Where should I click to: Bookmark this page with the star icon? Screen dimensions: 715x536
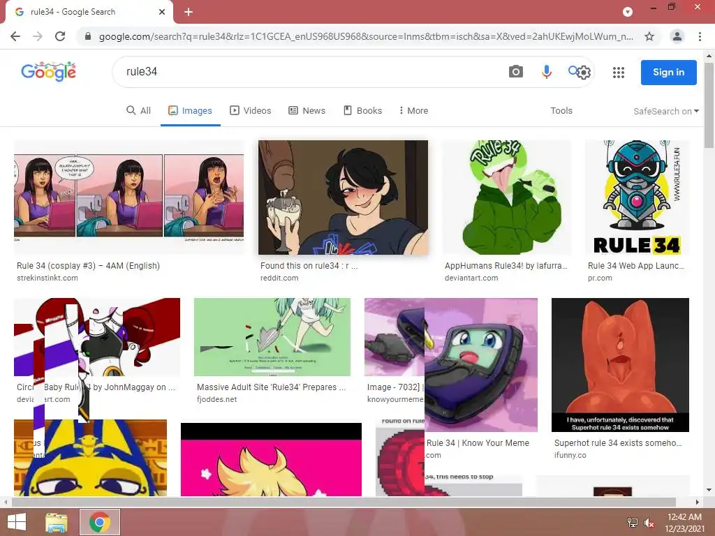[x=649, y=36]
